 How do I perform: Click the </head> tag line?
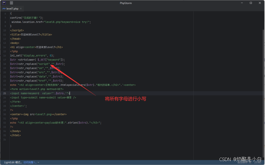pyautogui.click(x=16, y=39)
